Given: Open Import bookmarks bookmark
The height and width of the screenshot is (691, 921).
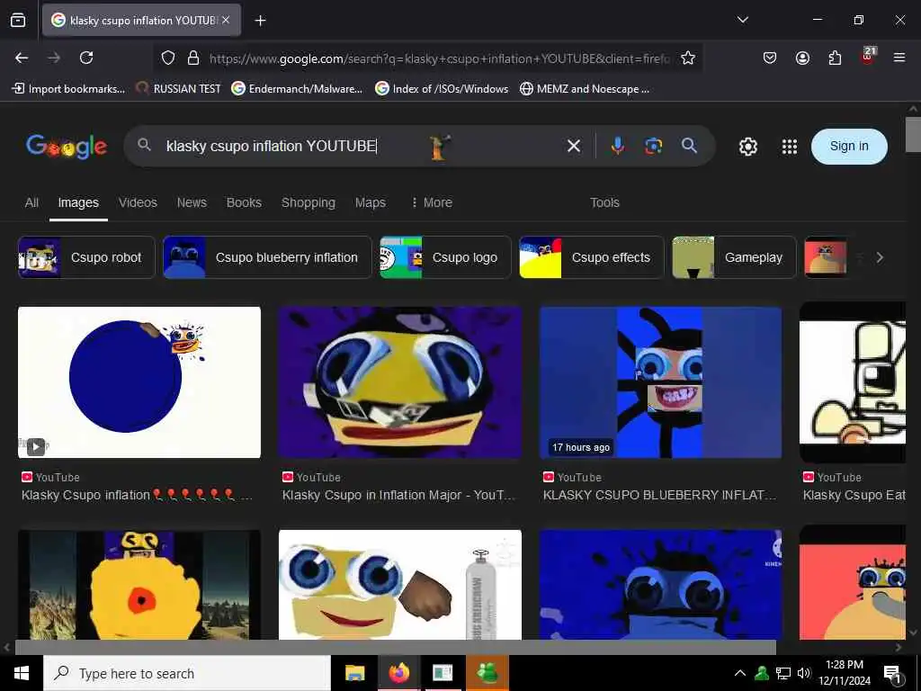Looking at the screenshot, I should pyautogui.click(x=69, y=89).
